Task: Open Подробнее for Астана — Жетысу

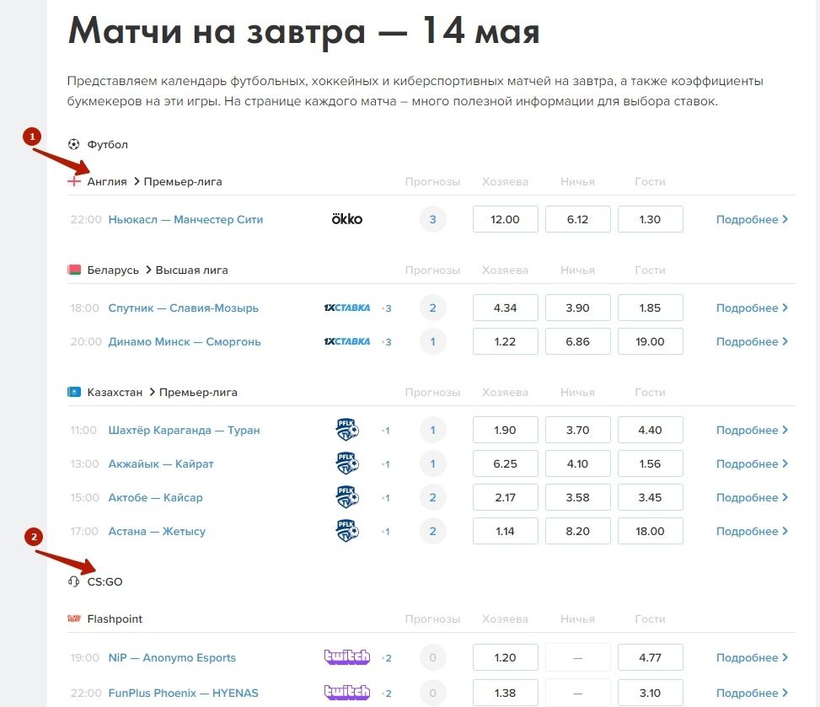Action: 752,531
